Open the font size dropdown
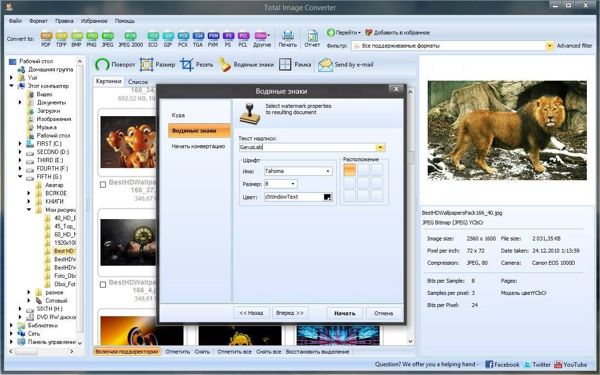Viewport: 600px width, 375px height. click(293, 184)
